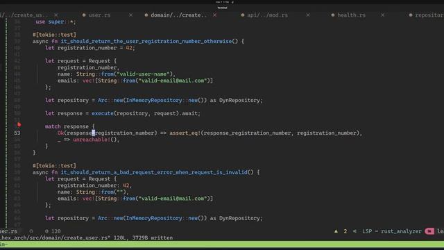Switch to the user.rs tab
The width and height of the screenshot is (444, 250).
[99, 15]
